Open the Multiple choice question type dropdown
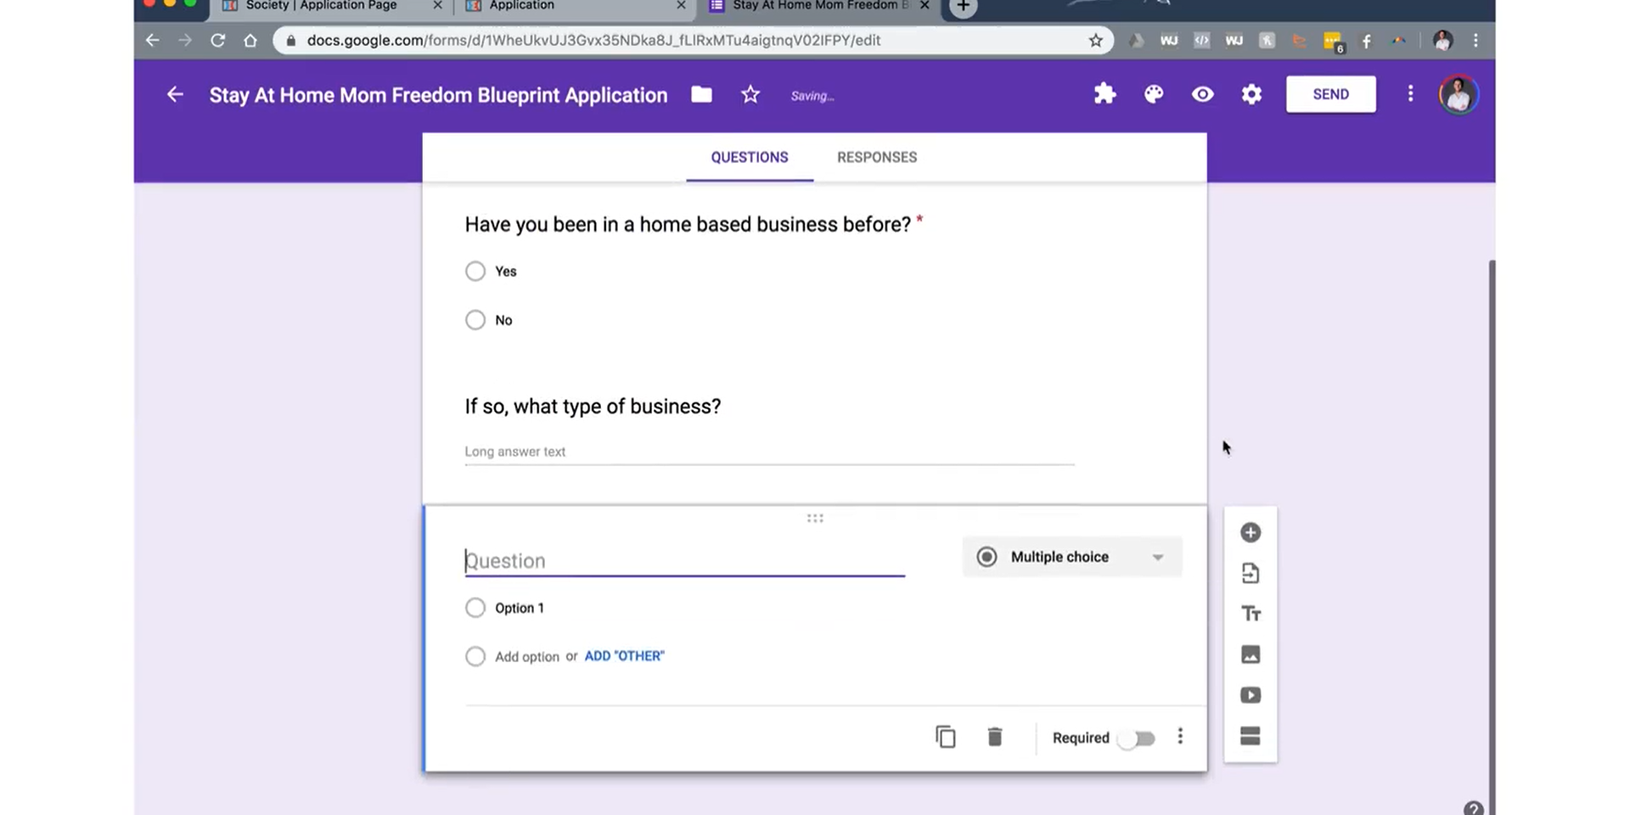 (1071, 557)
